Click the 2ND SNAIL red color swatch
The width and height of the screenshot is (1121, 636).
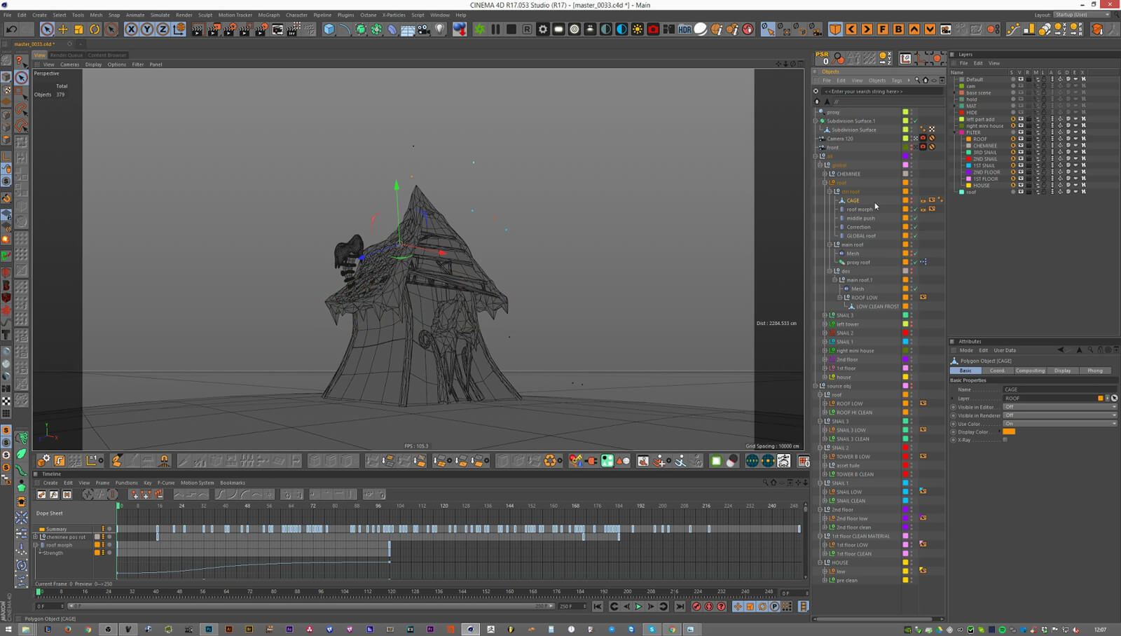969,159
